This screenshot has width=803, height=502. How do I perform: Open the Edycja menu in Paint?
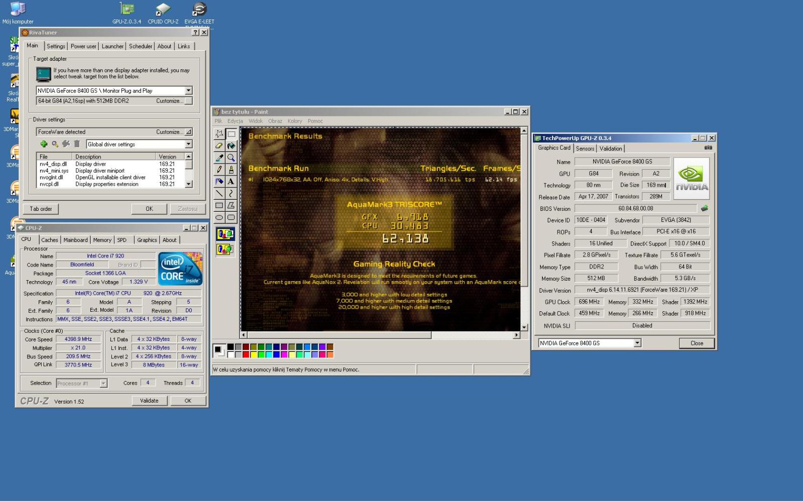click(235, 121)
